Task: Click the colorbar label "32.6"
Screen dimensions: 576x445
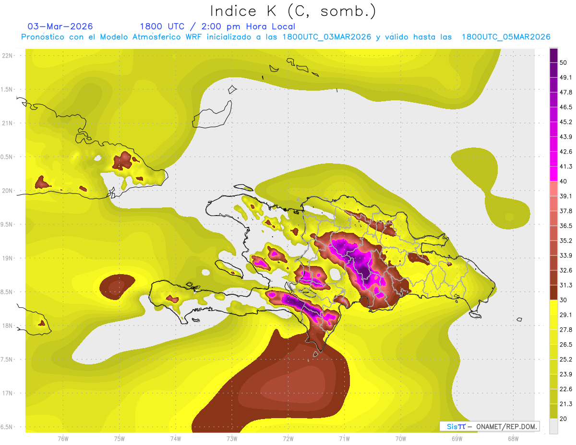Action: click(565, 270)
